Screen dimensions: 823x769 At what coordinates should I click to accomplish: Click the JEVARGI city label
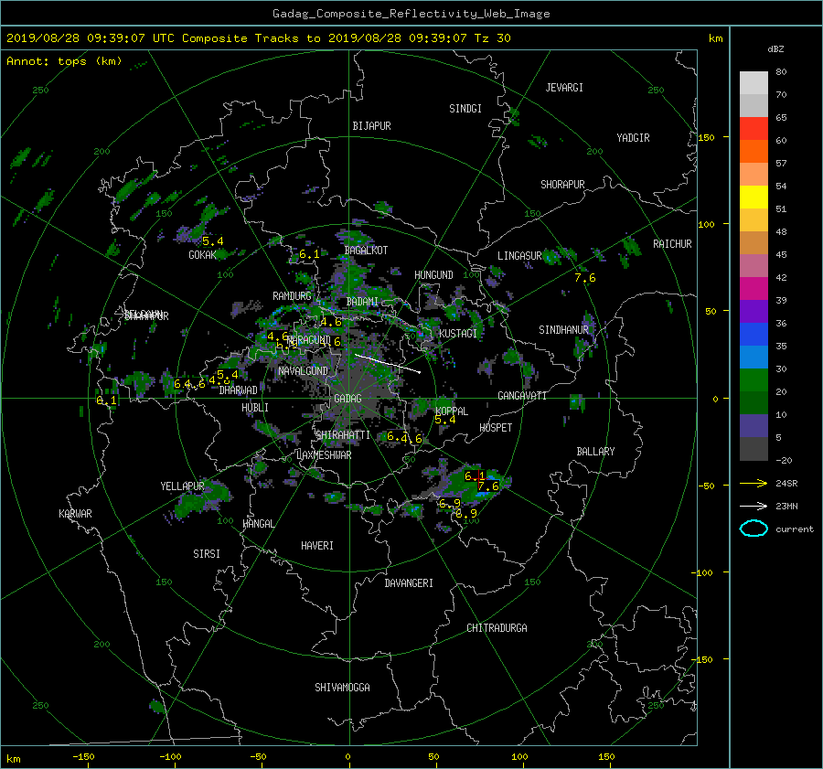(564, 88)
